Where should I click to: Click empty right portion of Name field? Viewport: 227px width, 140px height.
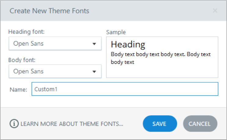point(153,89)
